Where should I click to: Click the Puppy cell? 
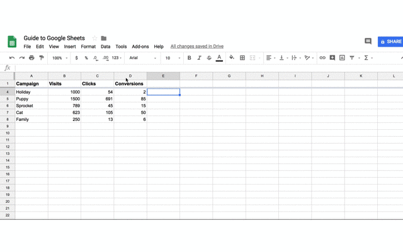(x=31, y=99)
